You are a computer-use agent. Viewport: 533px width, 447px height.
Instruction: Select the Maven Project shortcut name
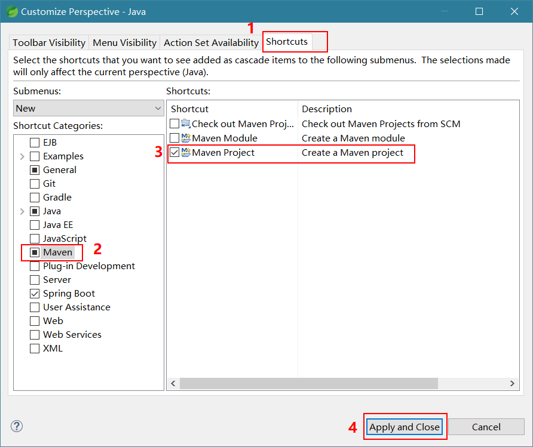(x=223, y=153)
